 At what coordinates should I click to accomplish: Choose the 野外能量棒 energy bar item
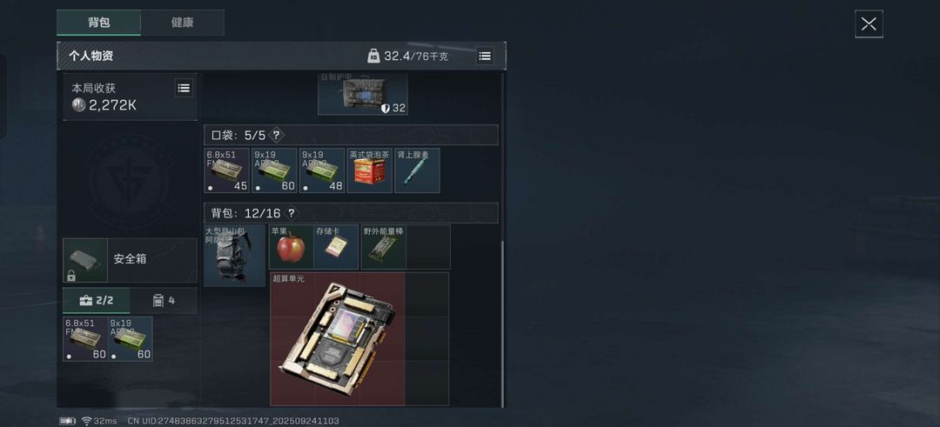(x=384, y=247)
